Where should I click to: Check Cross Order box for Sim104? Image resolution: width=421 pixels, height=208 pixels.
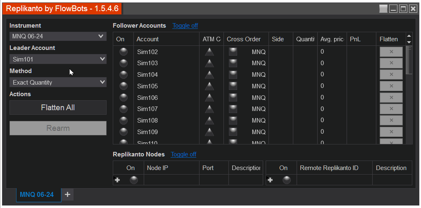click(233, 75)
